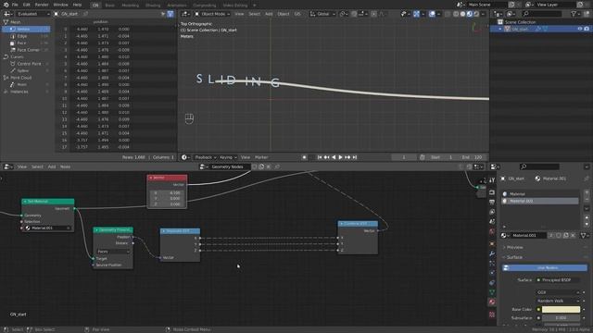Open the viewport View menu
Image resolution: width=593 pixels, height=333 pixels.
click(239, 14)
